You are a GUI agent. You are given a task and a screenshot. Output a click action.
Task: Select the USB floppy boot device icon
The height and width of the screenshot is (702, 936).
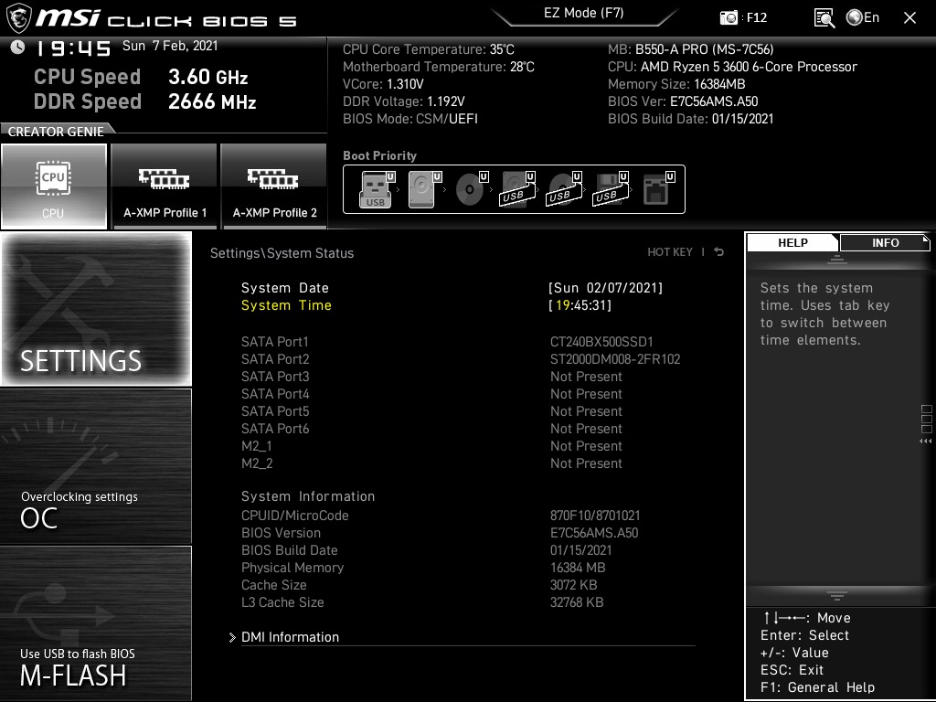pyautogui.click(x=610, y=189)
